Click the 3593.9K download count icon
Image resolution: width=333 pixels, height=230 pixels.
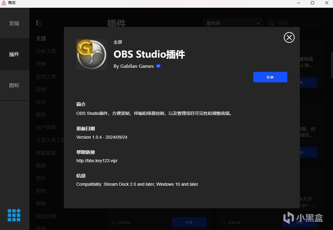tap(114, 222)
